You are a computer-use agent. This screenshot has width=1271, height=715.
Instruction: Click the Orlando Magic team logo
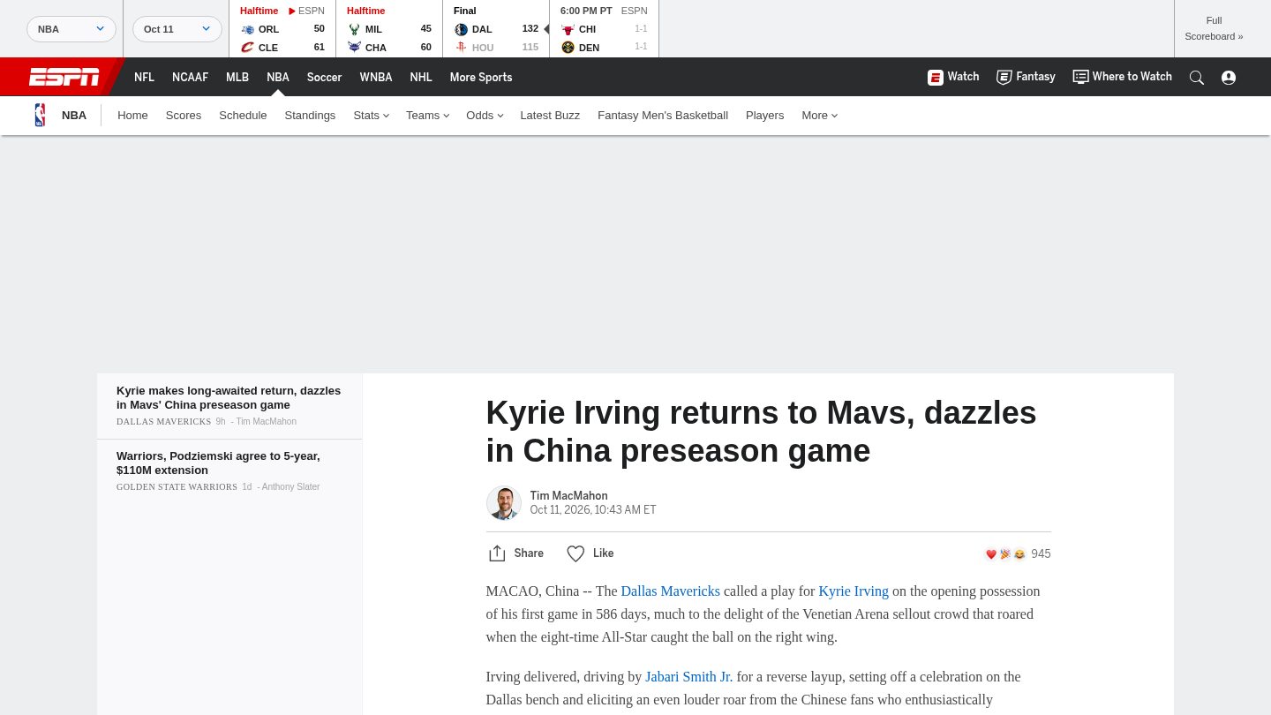[x=247, y=29]
